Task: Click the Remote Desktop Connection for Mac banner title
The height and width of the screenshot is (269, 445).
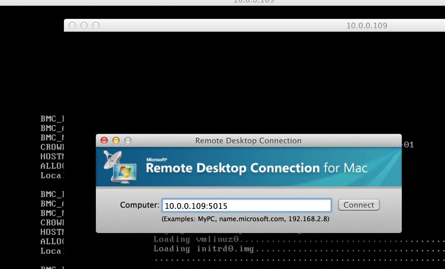Action: point(257,168)
